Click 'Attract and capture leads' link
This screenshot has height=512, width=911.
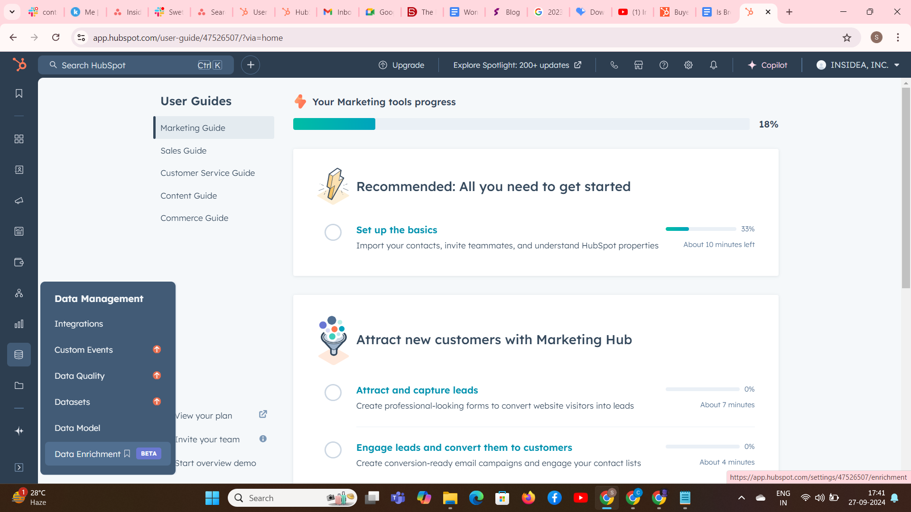click(417, 390)
